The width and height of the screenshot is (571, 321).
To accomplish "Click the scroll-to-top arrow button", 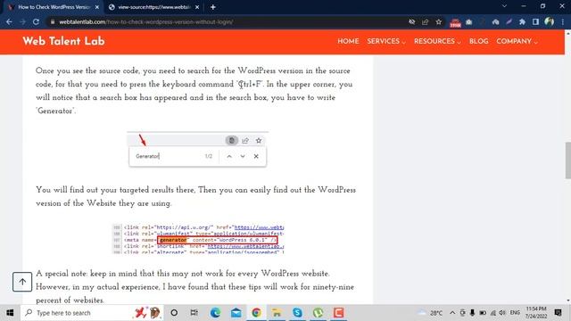I will (22, 282).
